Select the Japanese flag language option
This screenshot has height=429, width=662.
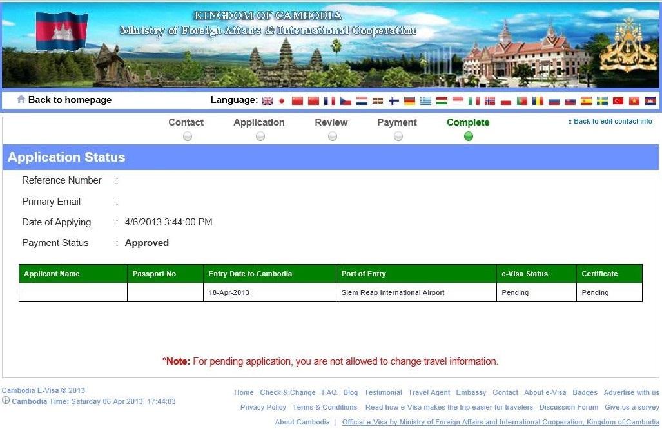point(282,101)
